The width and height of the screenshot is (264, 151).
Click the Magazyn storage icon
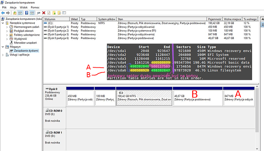point(7,47)
